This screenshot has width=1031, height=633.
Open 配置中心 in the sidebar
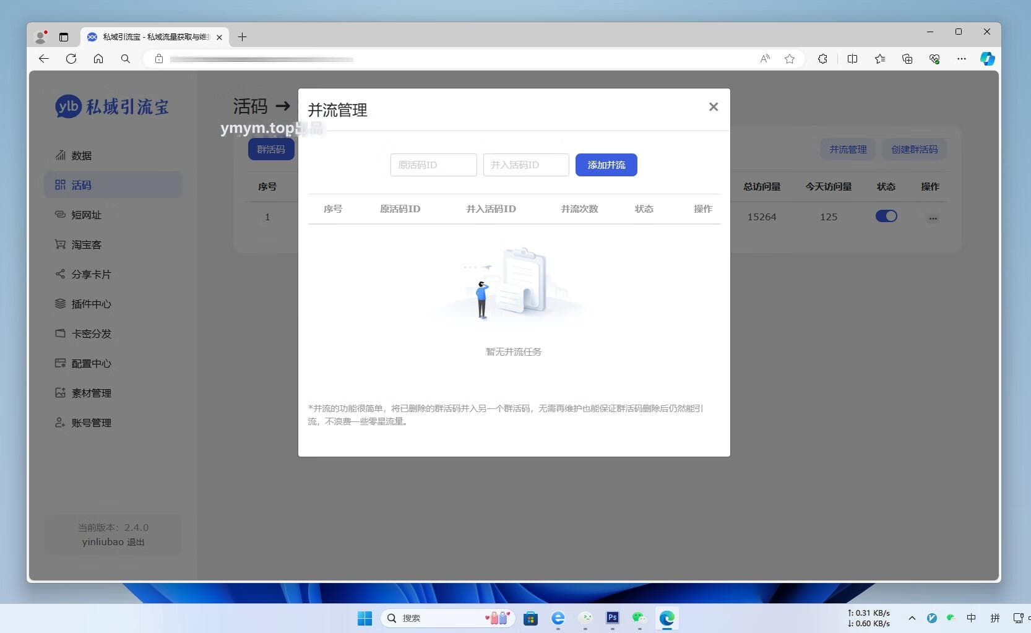(113, 363)
